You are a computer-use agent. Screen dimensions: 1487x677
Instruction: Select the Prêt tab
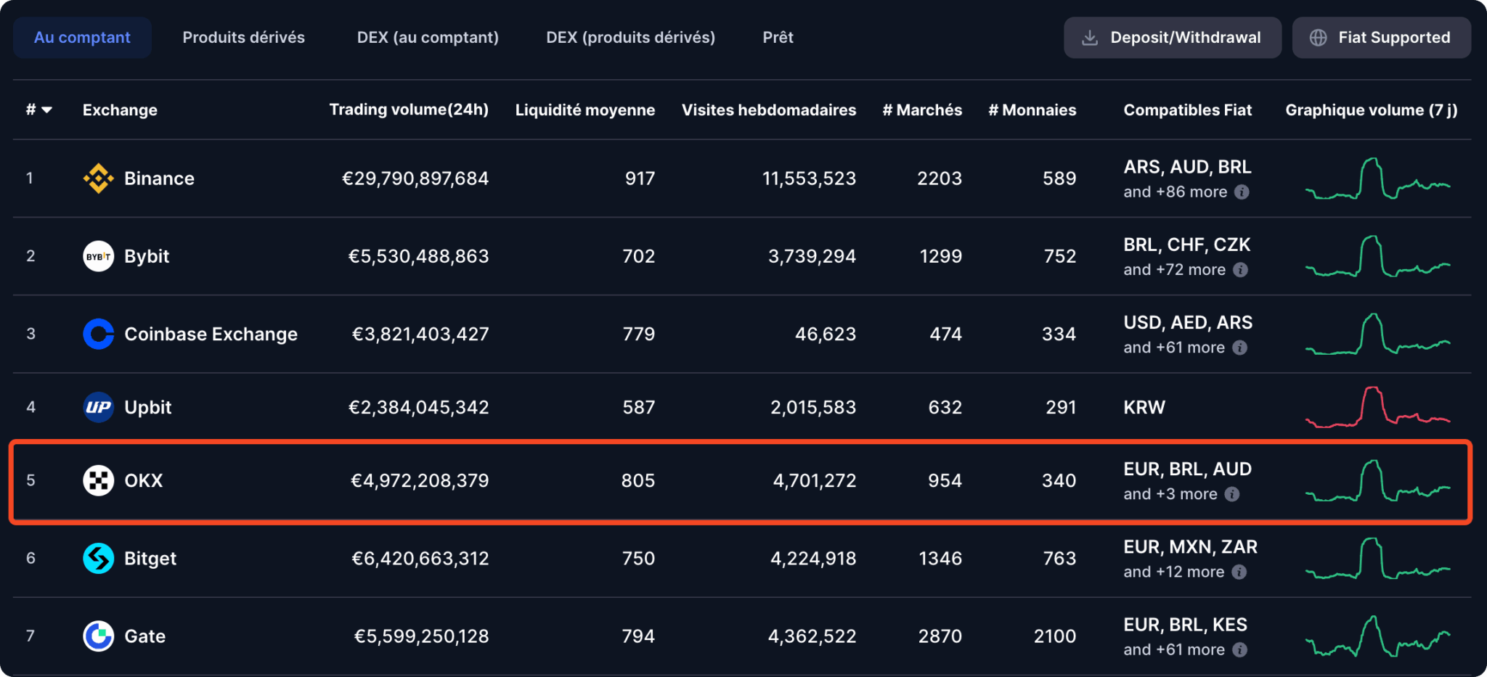tap(778, 38)
